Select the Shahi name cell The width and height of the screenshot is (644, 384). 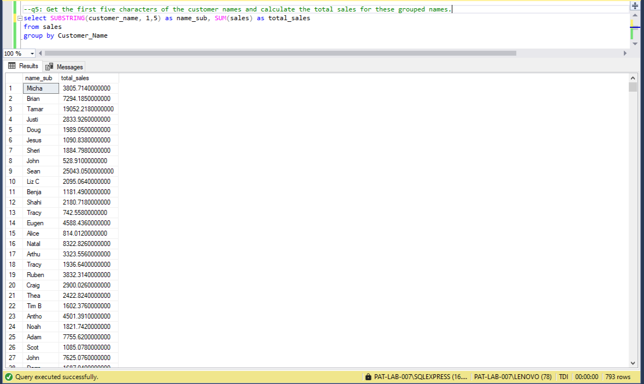tap(40, 202)
